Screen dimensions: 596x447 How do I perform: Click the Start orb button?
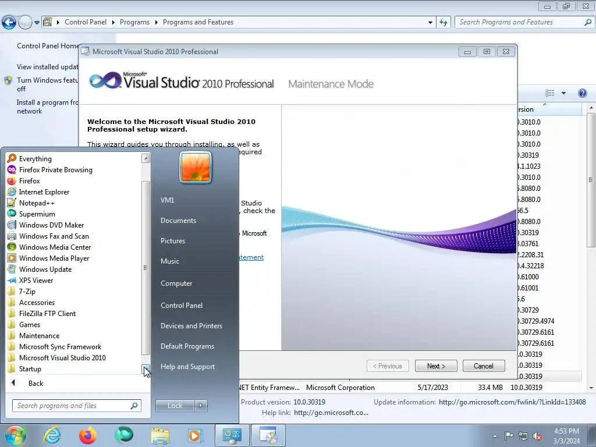click(16, 435)
